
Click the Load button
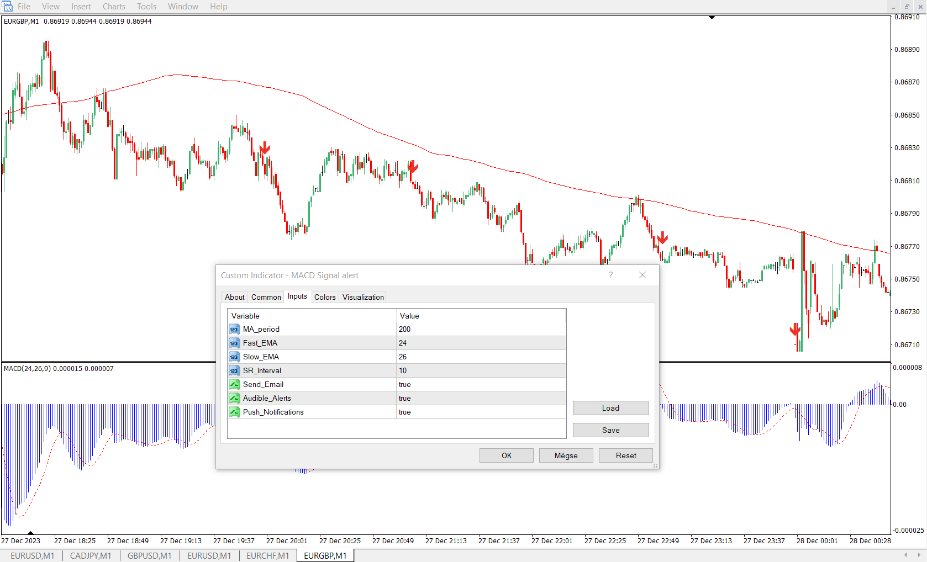tap(610, 408)
